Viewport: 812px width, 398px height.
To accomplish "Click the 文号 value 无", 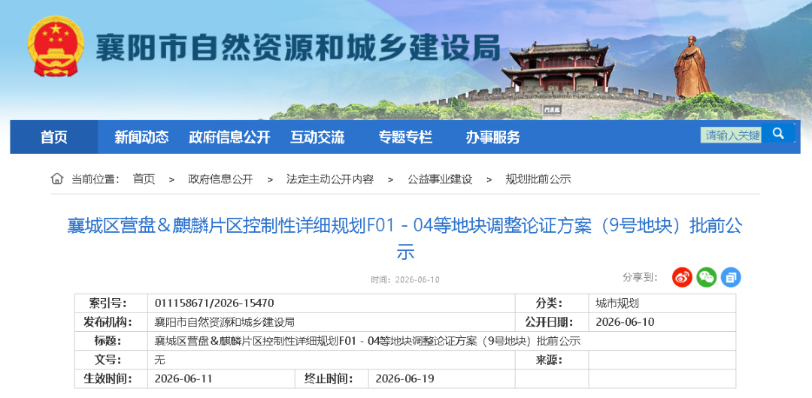I will pos(159,360).
